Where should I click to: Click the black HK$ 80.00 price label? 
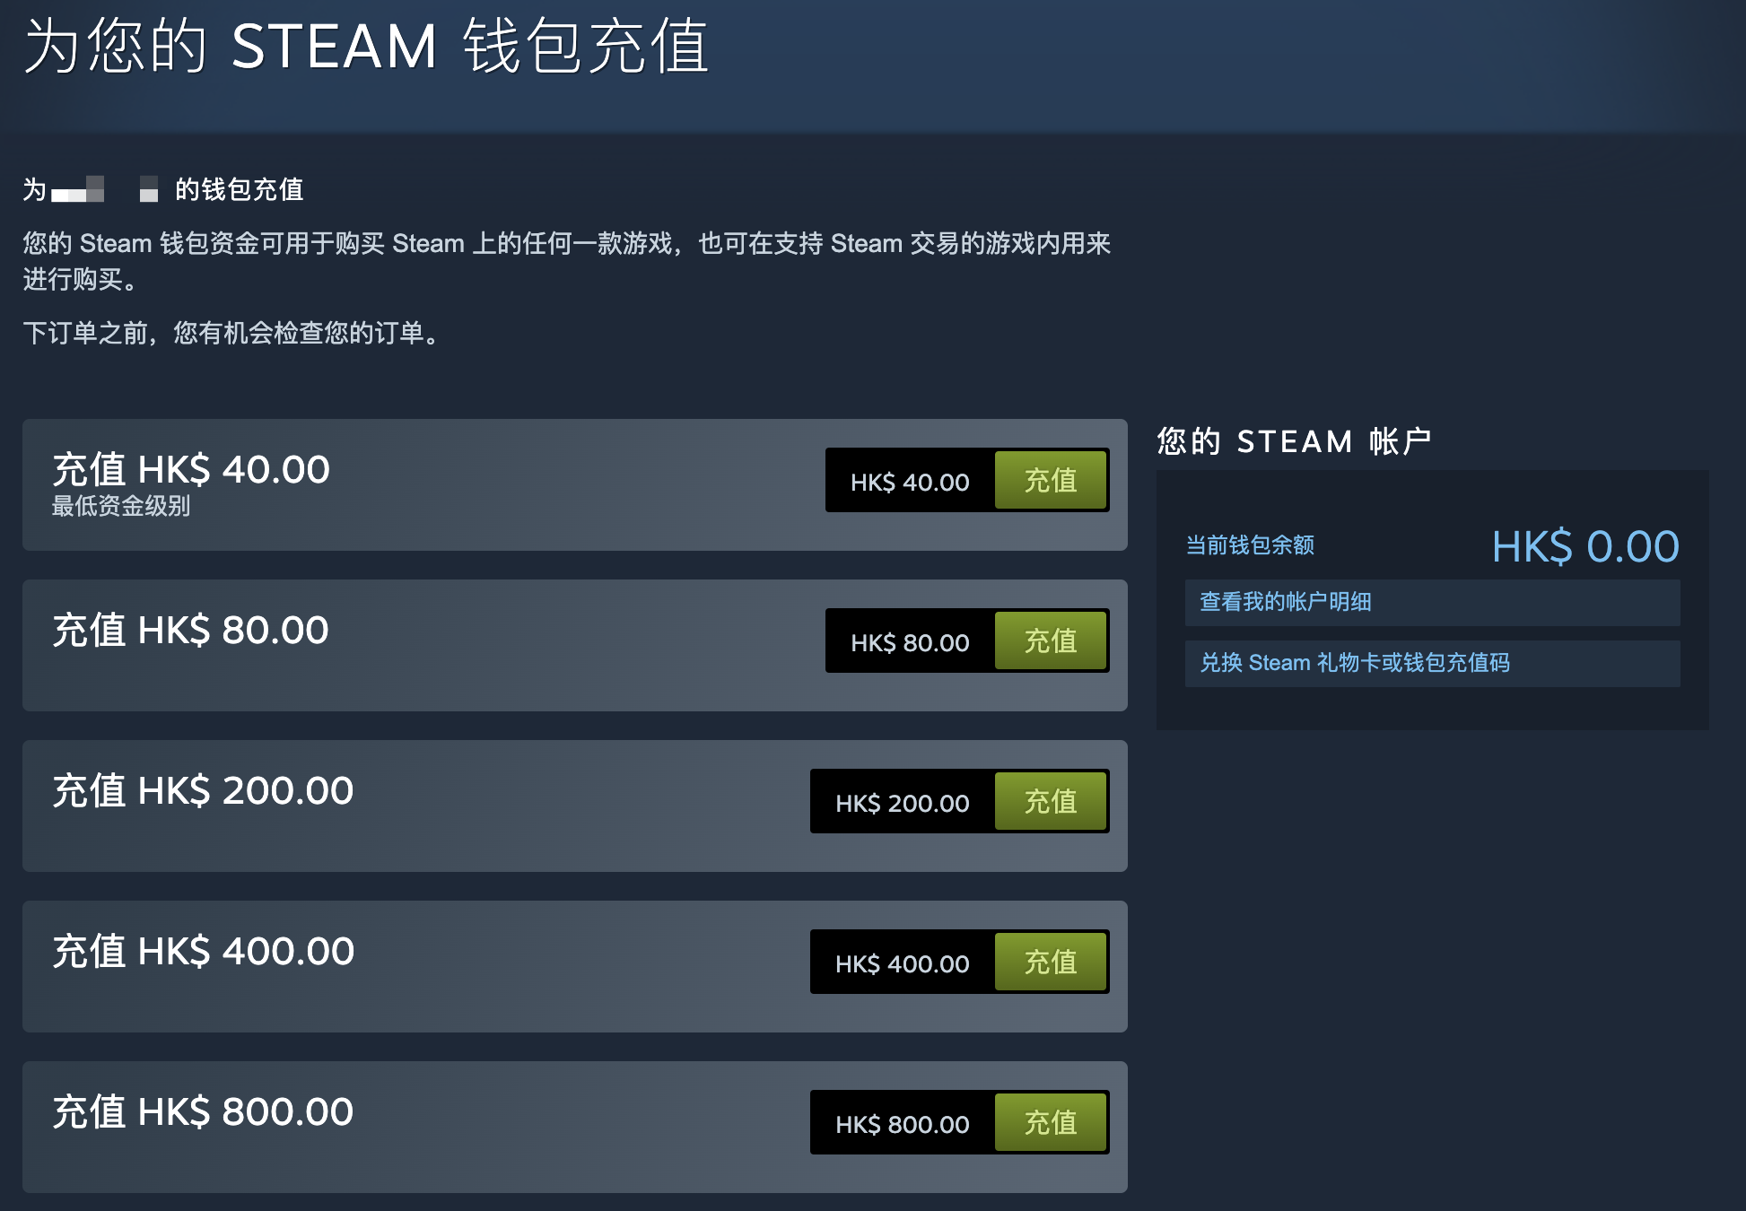pyautogui.click(x=910, y=642)
